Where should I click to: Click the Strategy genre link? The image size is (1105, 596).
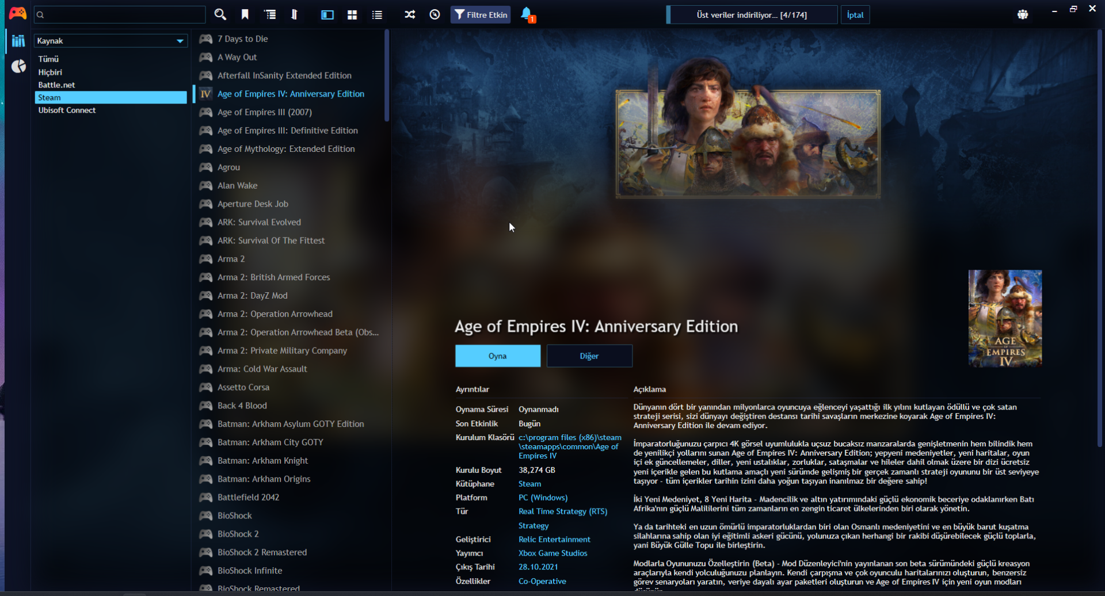click(534, 526)
